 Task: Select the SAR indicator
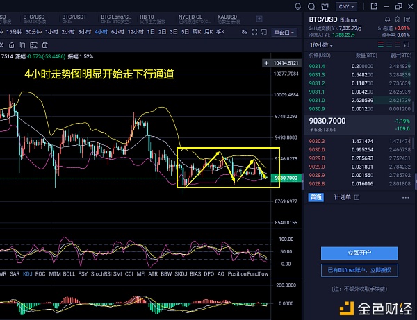pyautogui.click(x=15, y=273)
